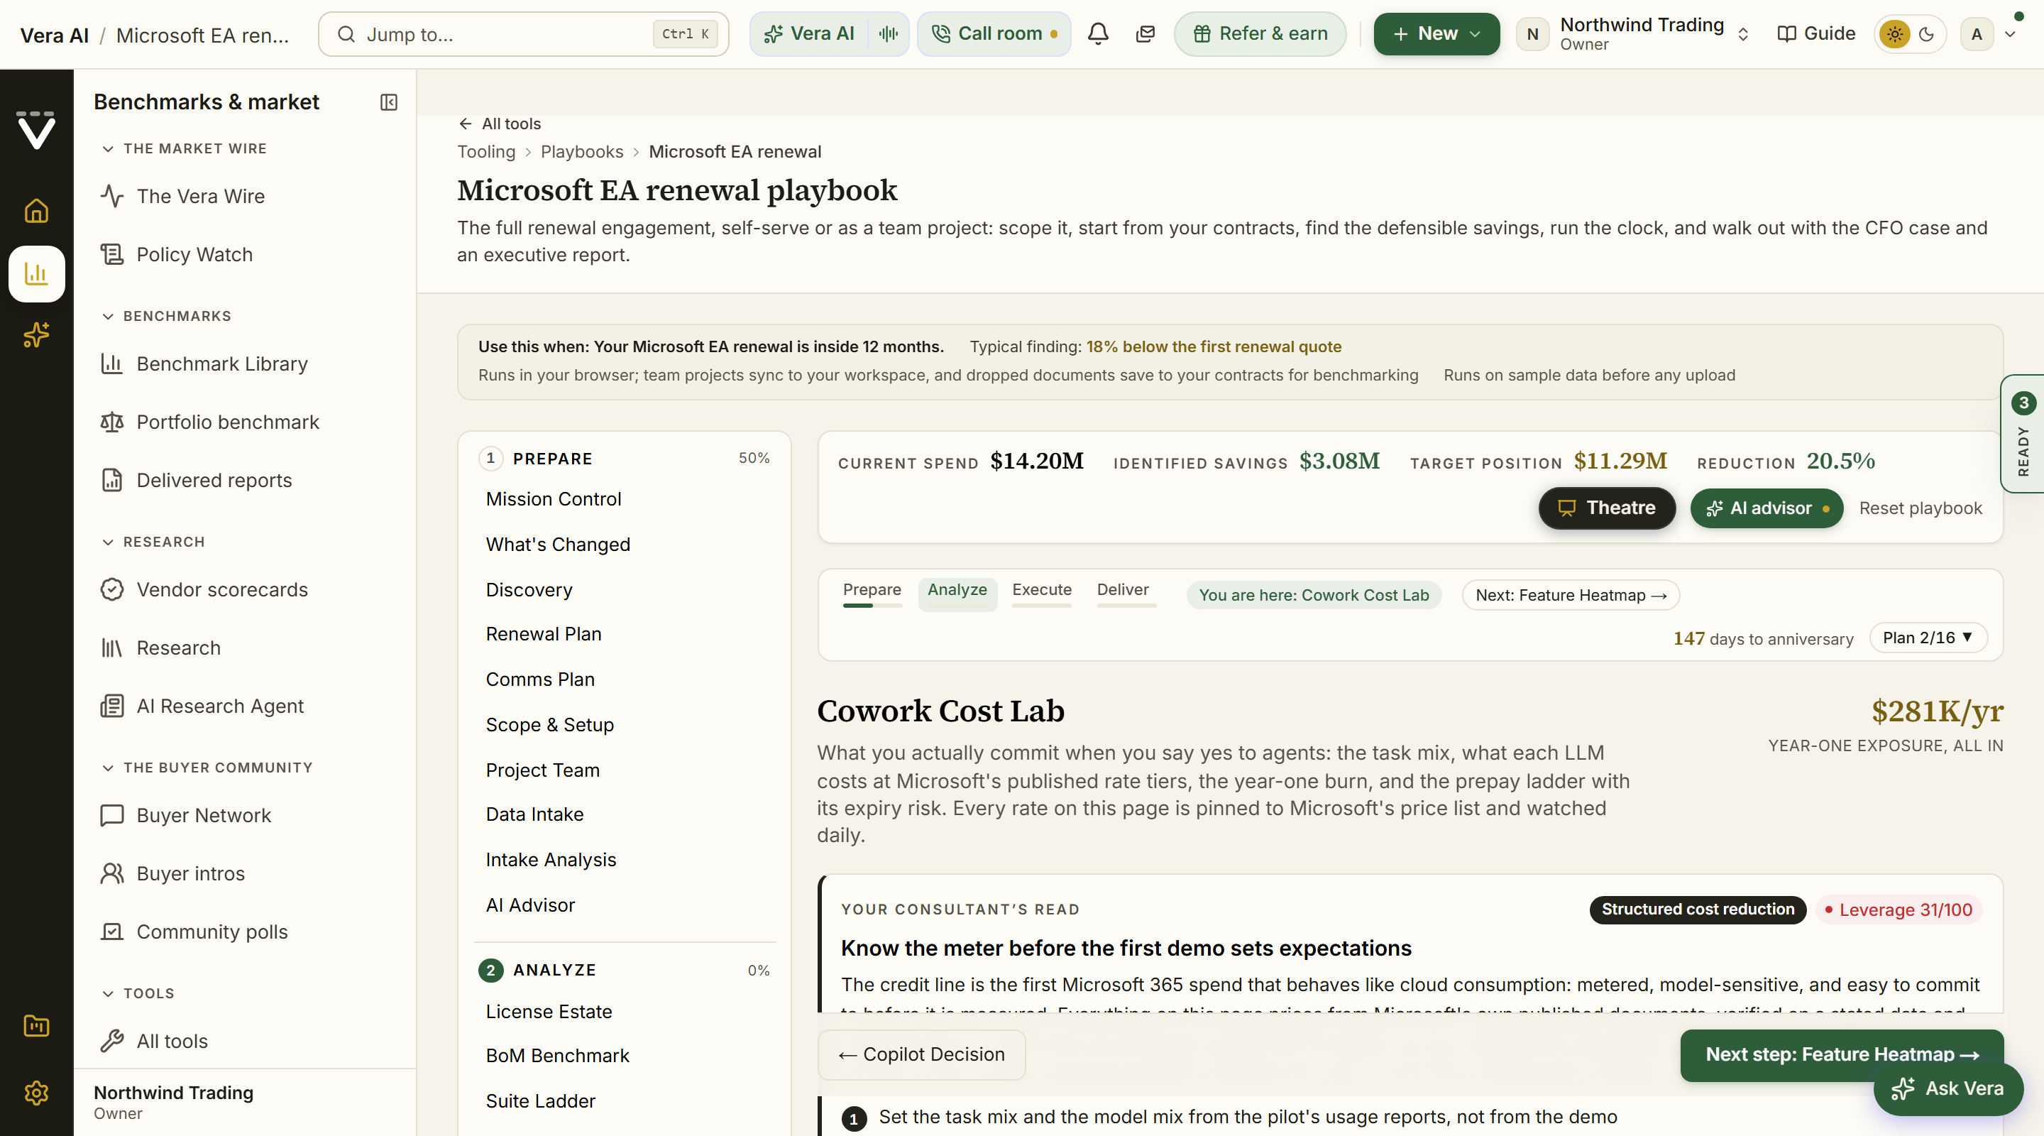Switch to light theme sun toggle
The height and width of the screenshot is (1136, 2044).
pos(1895,34)
